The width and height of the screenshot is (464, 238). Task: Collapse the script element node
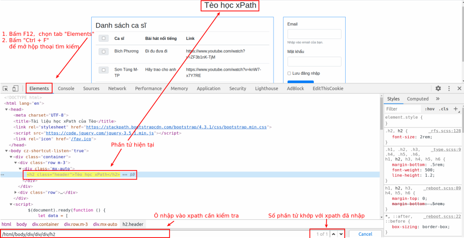[11, 204]
